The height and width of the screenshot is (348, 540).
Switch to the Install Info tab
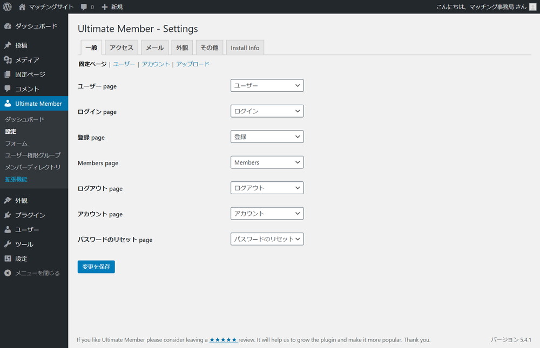[245, 47]
